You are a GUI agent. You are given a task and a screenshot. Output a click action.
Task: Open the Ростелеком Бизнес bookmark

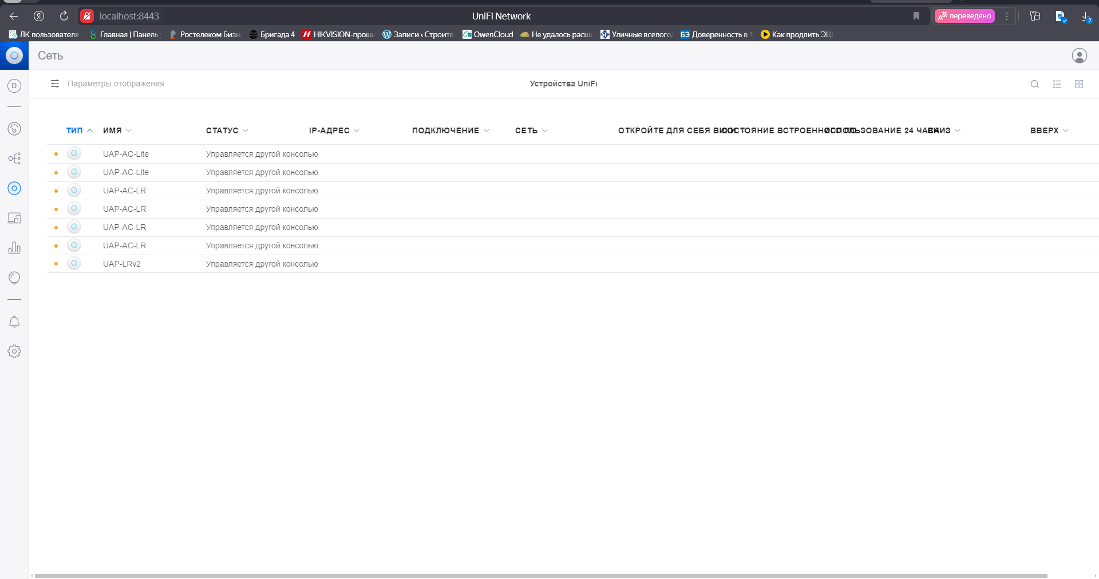205,34
